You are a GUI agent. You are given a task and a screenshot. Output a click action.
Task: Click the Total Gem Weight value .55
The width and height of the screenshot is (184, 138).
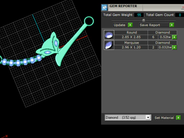click(x=139, y=15)
